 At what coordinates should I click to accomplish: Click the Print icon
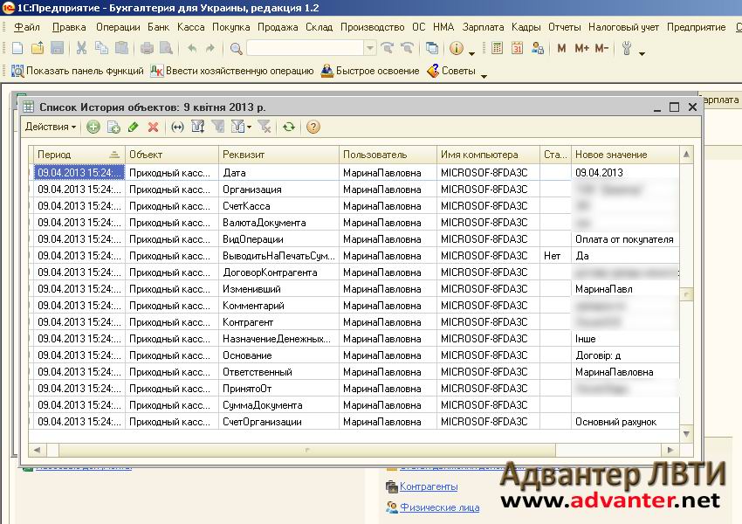(x=147, y=48)
